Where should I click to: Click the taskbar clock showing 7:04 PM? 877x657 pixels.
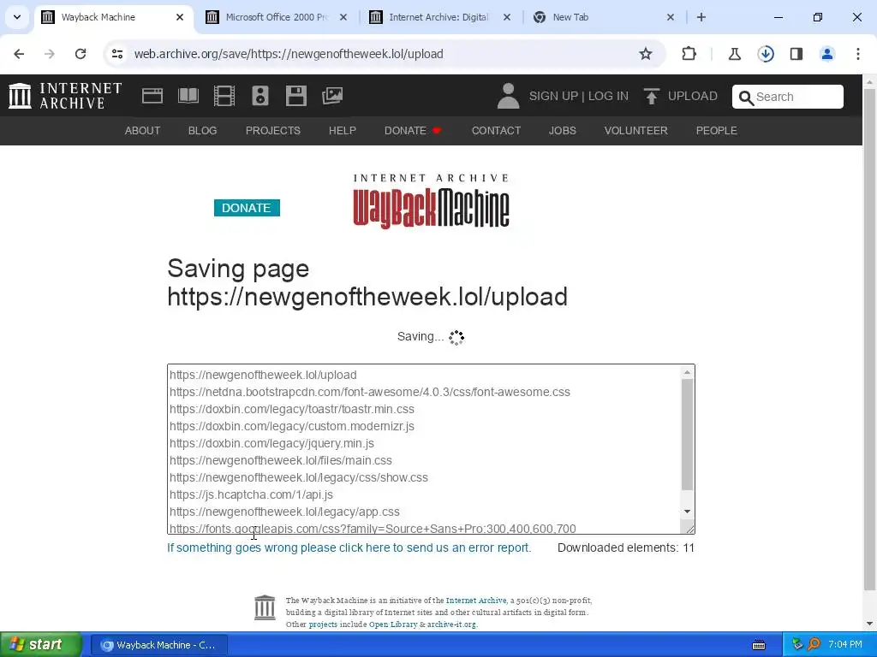[x=845, y=644]
